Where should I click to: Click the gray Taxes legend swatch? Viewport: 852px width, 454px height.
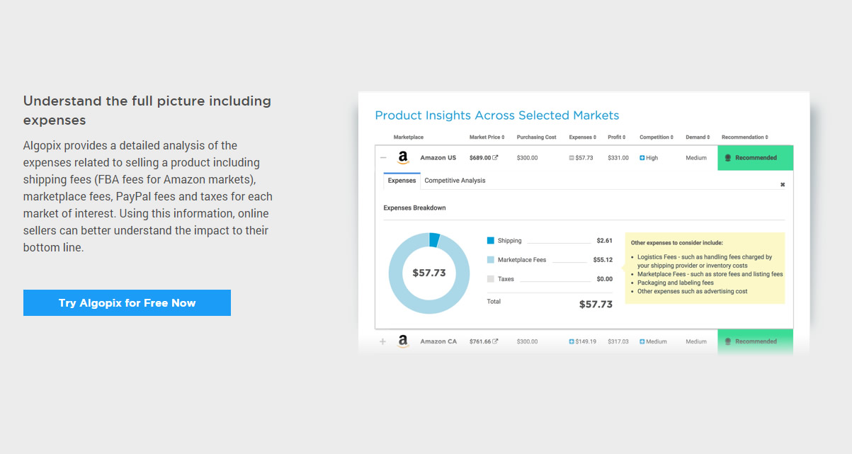click(491, 279)
